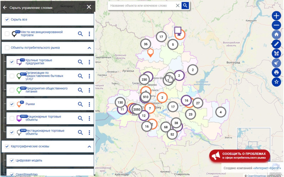Select the ruler measurement tool

point(277,44)
